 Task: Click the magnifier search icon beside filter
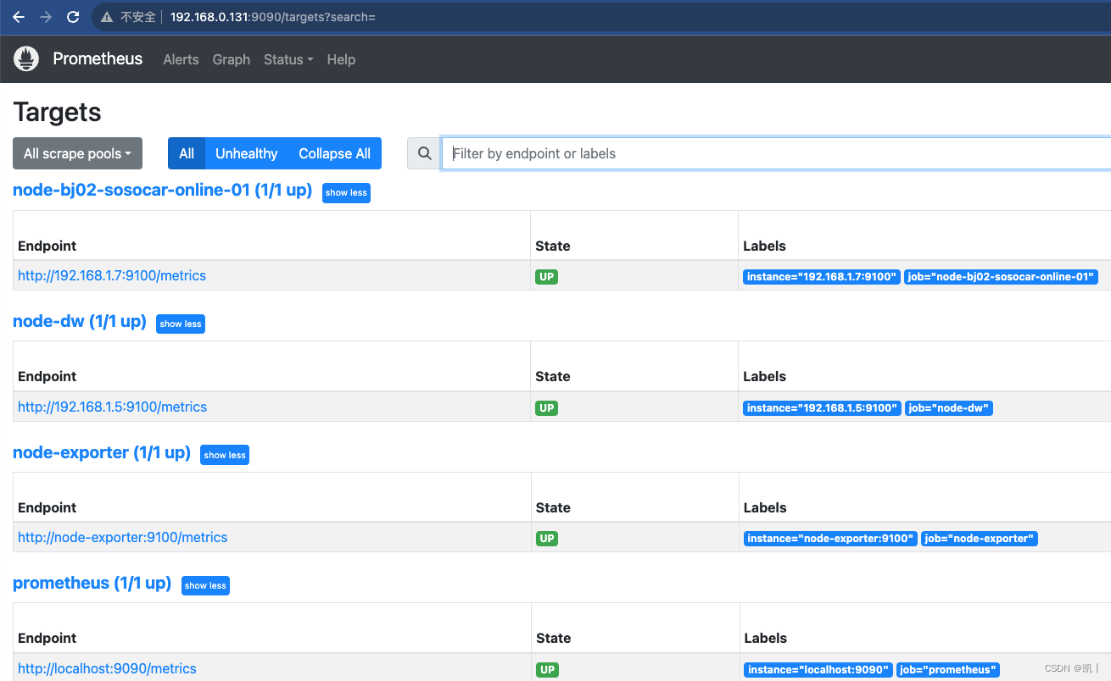click(x=424, y=153)
